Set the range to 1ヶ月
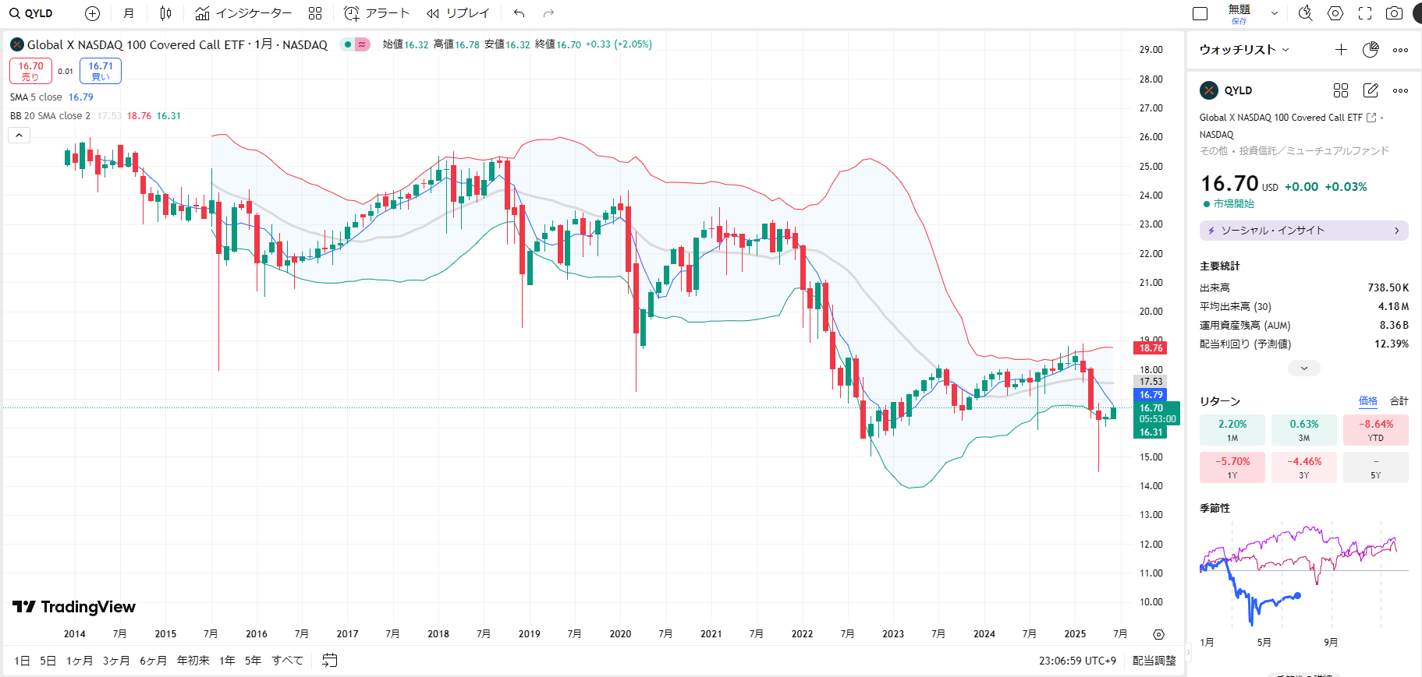The width and height of the screenshot is (1422, 677). coord(80,661)
